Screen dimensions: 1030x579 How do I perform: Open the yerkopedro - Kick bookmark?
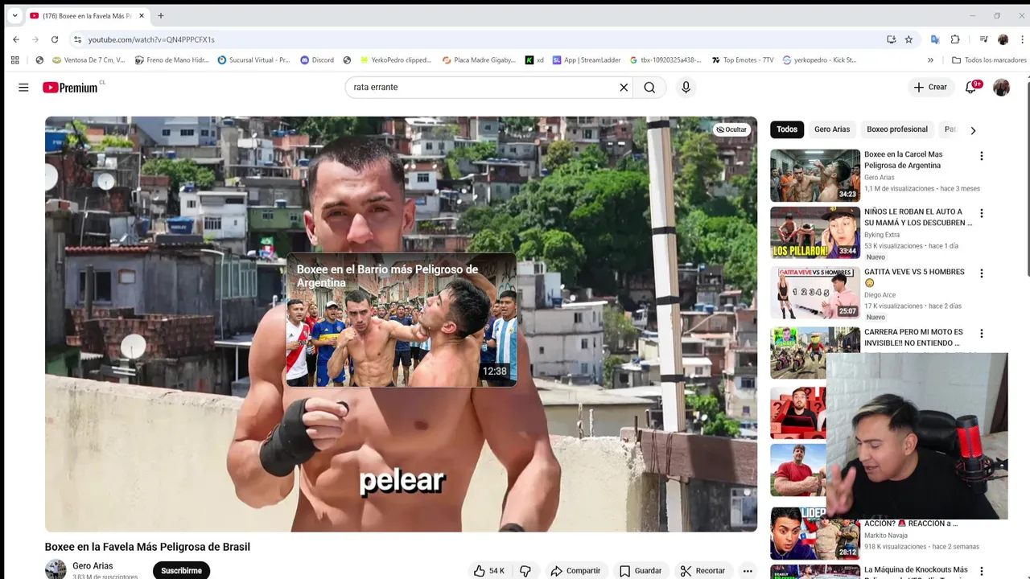pos(819,60)
